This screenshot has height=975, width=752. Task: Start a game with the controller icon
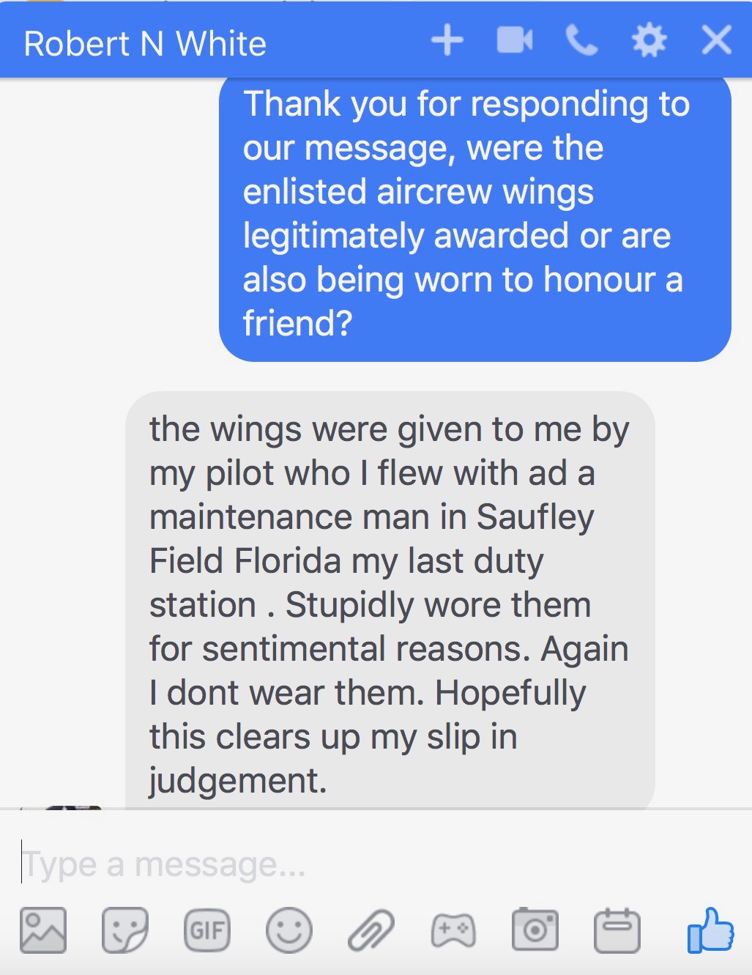[x=453, y=930]
